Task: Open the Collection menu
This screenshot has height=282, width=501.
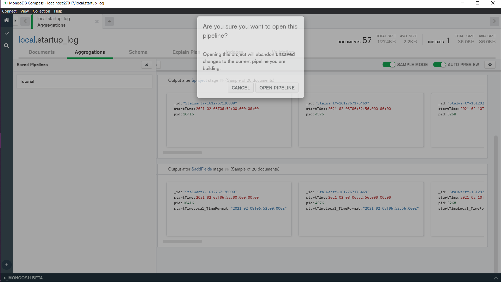Action: coord(41,11)
